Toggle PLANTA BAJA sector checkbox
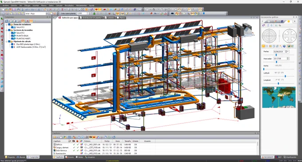This screenshot has height=162, width=302. (12, 36)
